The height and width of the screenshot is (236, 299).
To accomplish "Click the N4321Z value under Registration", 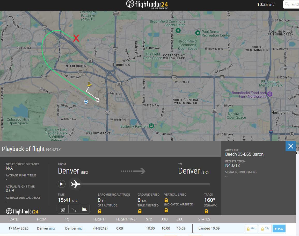I will click(x=233, y=166).
